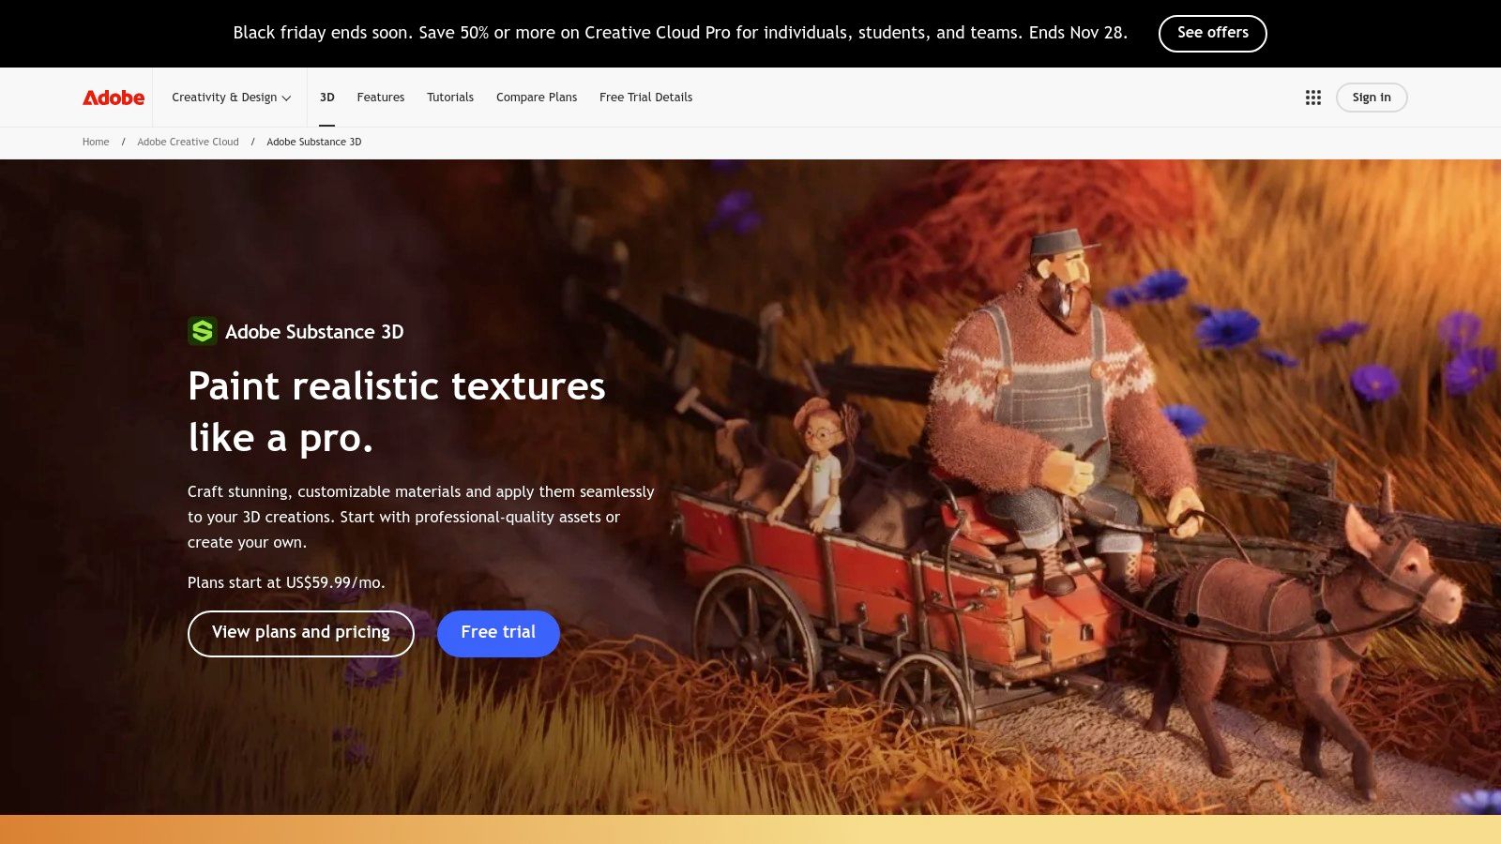This screenshot has height=844, width=1501.
Task: Open Adobe Creative Cloud breadcrumb link
Action: pyautogui.click(x=188, y=142)
